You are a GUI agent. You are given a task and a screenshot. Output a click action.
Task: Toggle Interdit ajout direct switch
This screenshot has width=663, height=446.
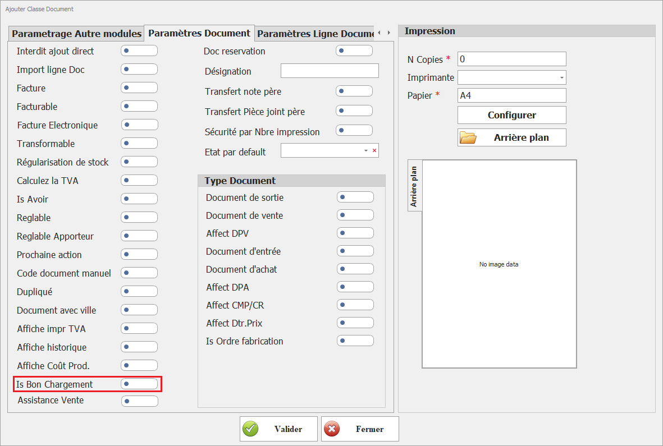(139, 50)
